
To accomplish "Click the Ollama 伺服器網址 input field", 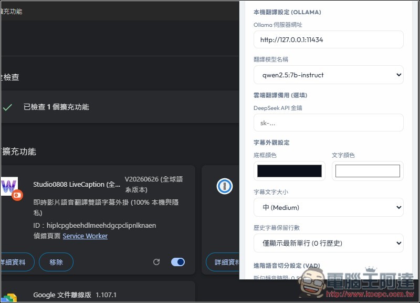I will (x=329, y=40).
